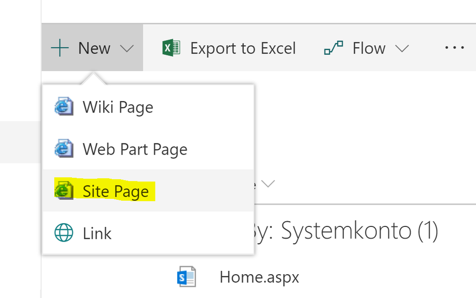Click the highlighted Site Page icon
The width and height of the screenshot is (476, 298).
coord(64,191)
